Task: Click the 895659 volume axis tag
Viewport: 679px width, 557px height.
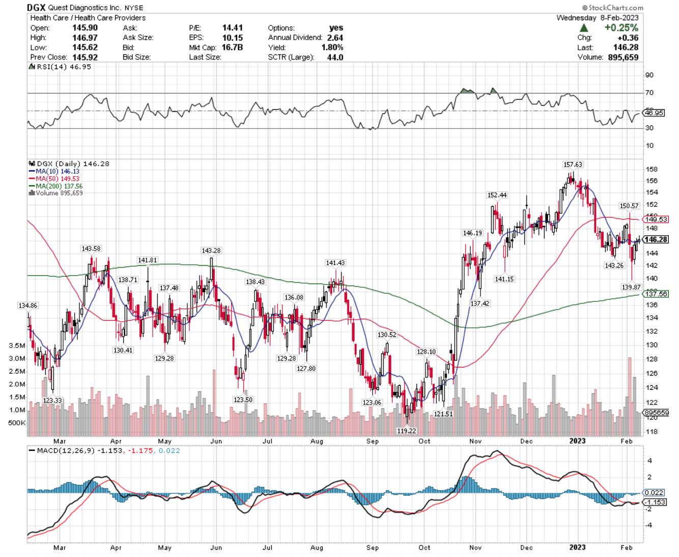Action: click(x=657, y=413)
